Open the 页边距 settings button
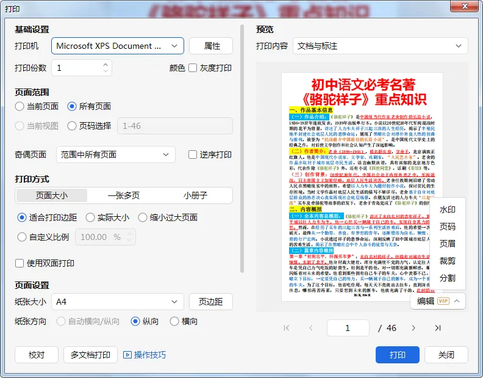The image size is (483, 378). tap(210, 302)
